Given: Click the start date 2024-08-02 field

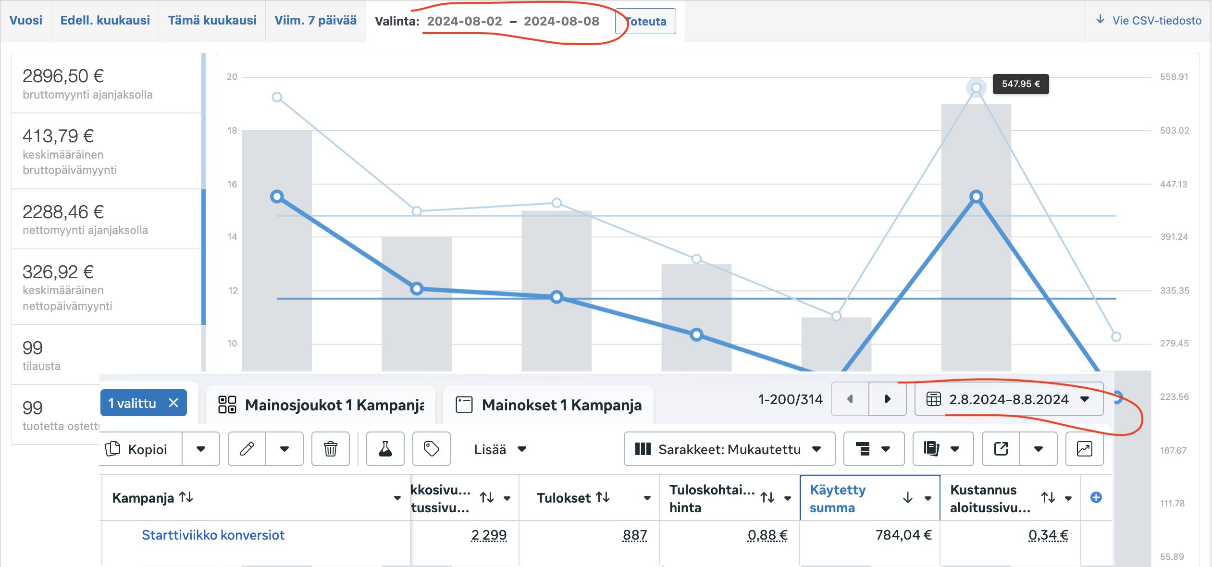Looking at the screenshot, I should click(x=464, y=21).
